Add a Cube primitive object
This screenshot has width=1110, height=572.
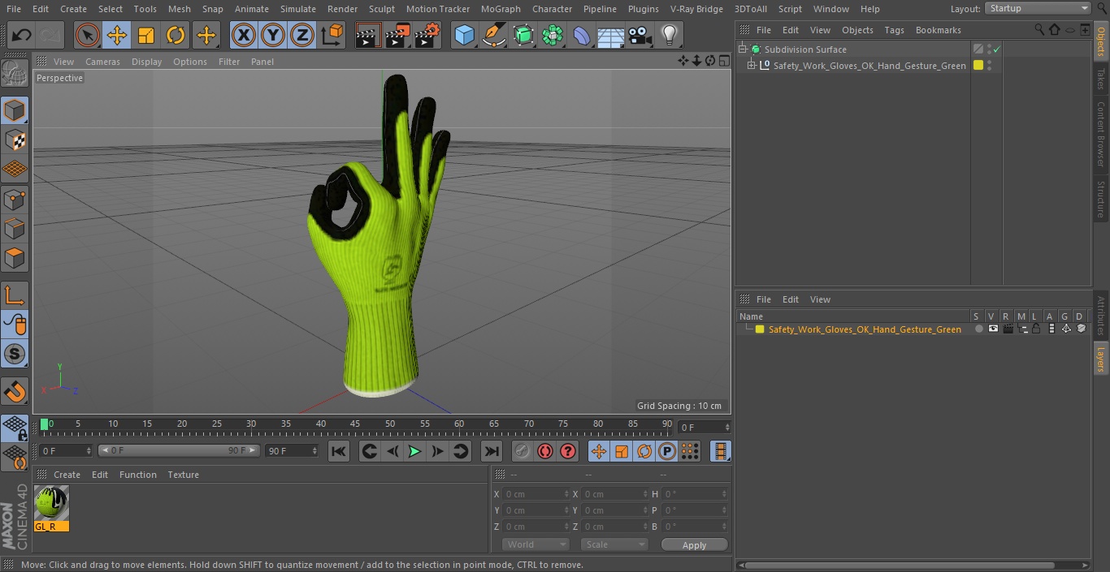pos(464,35)
